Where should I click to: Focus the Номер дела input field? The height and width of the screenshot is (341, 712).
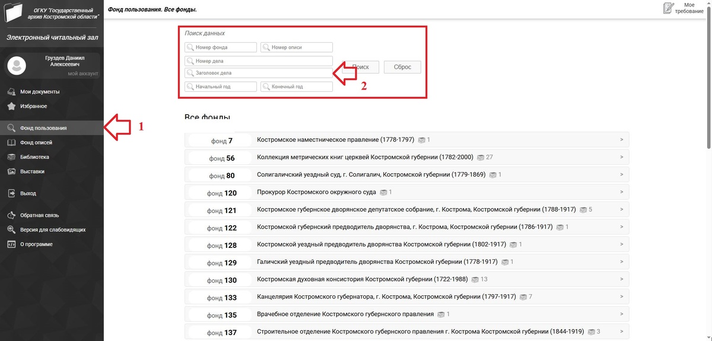(259, 61)
